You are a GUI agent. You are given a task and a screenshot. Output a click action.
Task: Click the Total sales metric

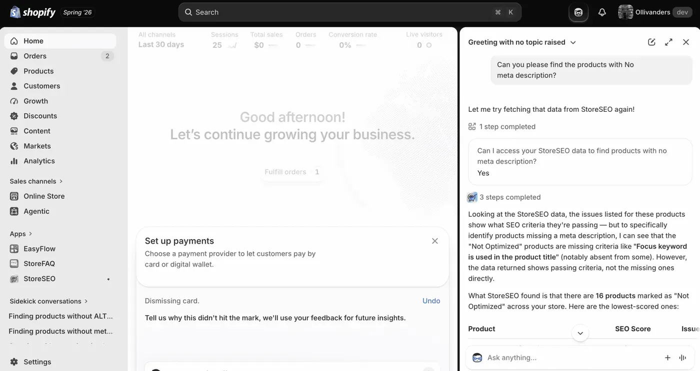coord(266,40)
